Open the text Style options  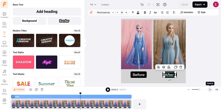click(201, 12)
